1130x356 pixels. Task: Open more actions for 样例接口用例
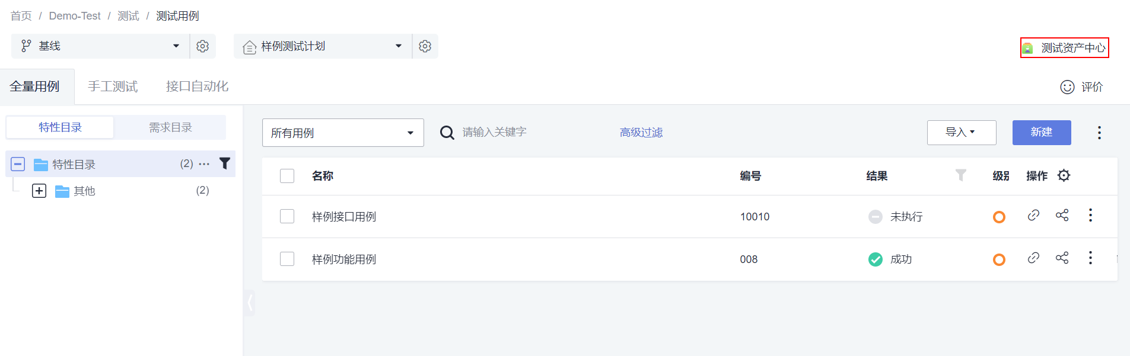point(1090,215)
